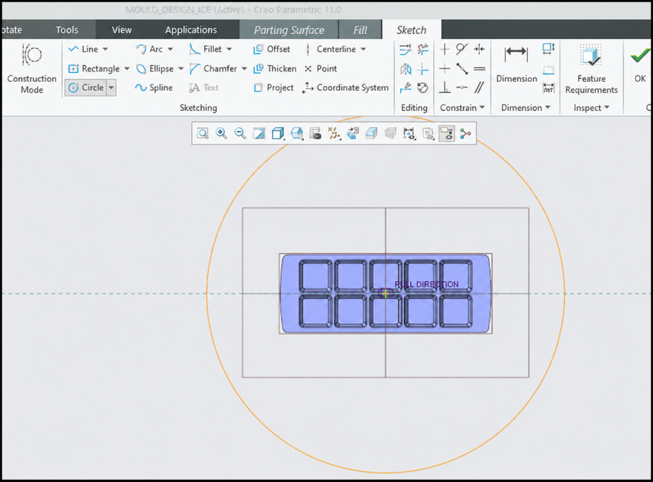
Task: Select the Sketch tab
Action: pos(411,30)
